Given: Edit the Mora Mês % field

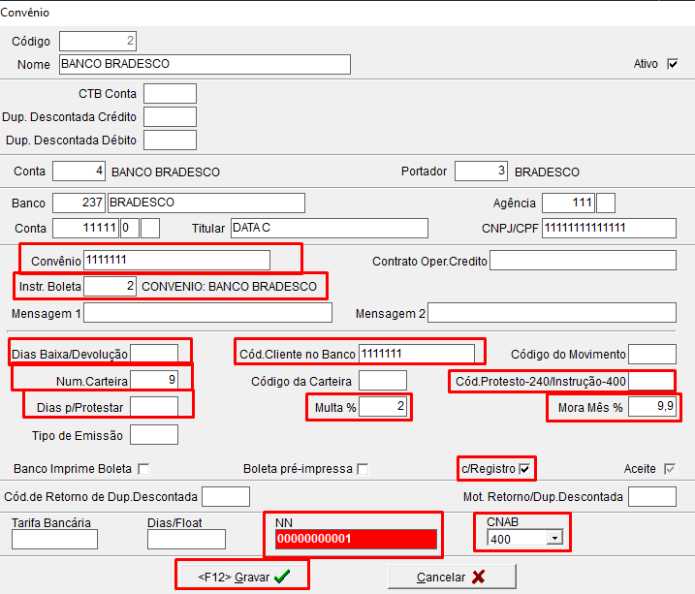Looking at the screenshot, I should pyautogui.click(x=651, y=407).
